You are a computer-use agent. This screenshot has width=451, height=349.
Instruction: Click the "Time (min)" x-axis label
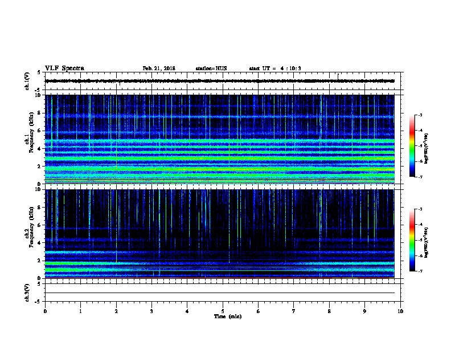click(x=228, y=316)
